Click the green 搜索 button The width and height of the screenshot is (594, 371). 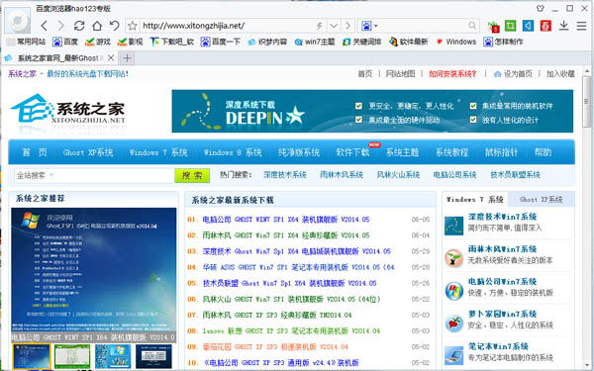[x=192, y=176]
